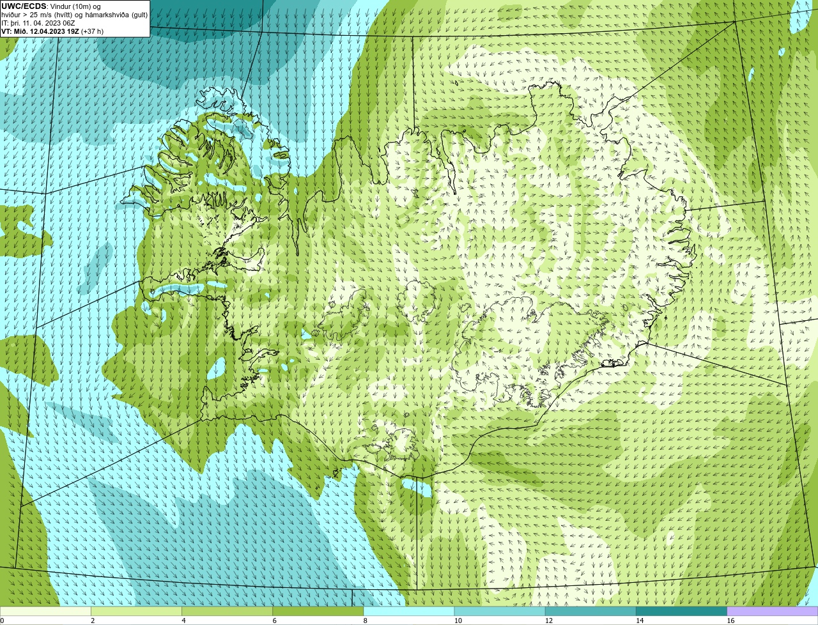Image resolution: width=818 pixels, height=625 pixels.
Task: Click the legend label "16"
Action: click(x=731, y=621)
